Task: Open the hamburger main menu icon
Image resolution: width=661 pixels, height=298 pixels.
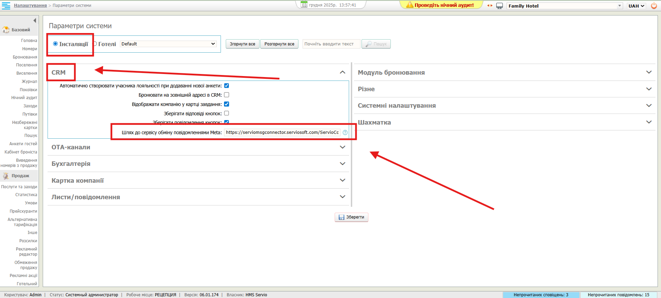Action: click(x=6, y=6)
